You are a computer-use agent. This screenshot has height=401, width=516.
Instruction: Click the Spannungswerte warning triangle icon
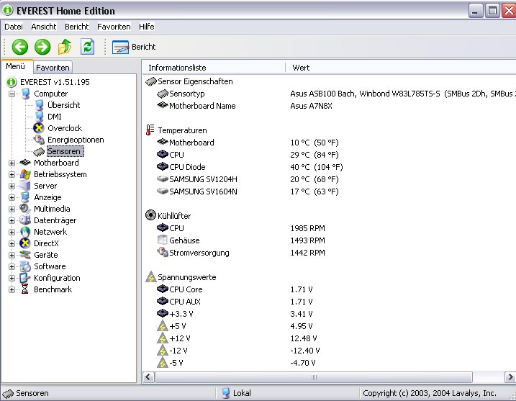coord(150,277)
